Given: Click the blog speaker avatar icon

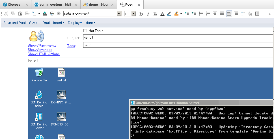Looking at the screenshot, I should (x=36, y=36).
